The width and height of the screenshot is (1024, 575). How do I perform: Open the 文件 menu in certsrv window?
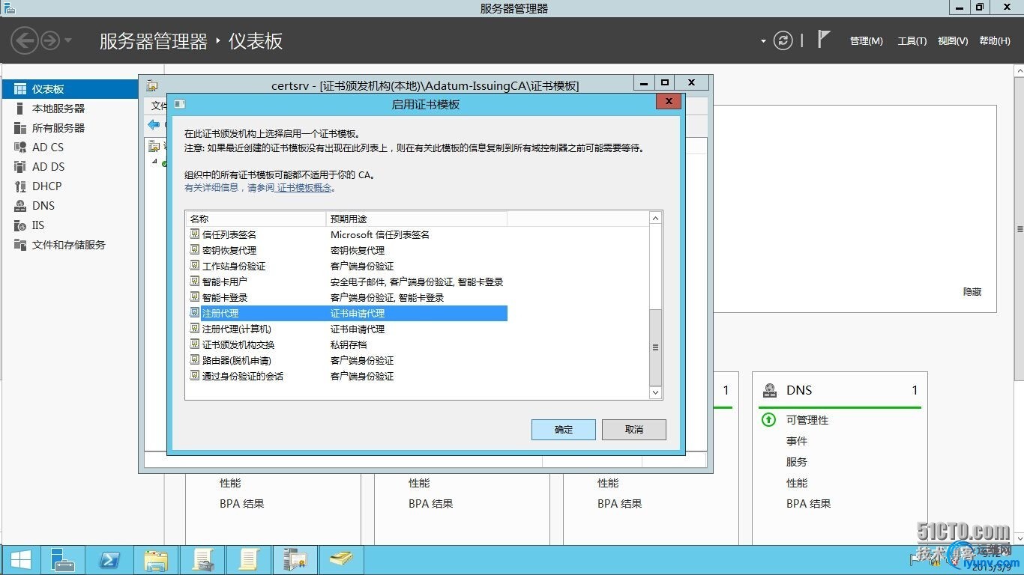click(159, 106)
